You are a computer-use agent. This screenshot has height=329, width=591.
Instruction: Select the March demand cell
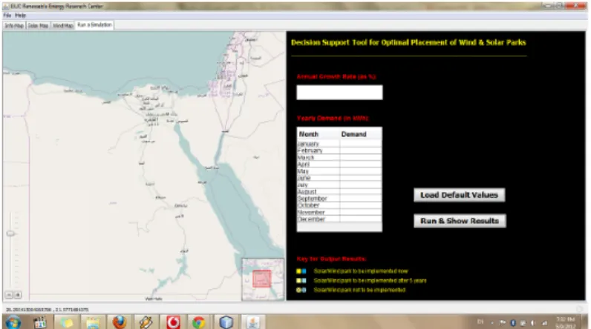point(361,157)
